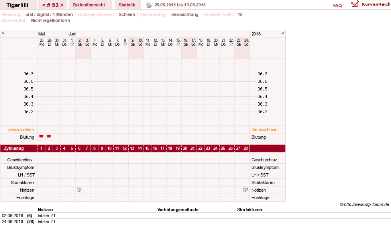The width and height of the screenshot is (391, 249).
Task: Open the note icon on cycle day 6
Action: tap(79, 190)
